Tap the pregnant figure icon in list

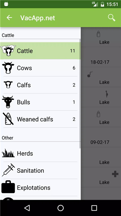107,94
